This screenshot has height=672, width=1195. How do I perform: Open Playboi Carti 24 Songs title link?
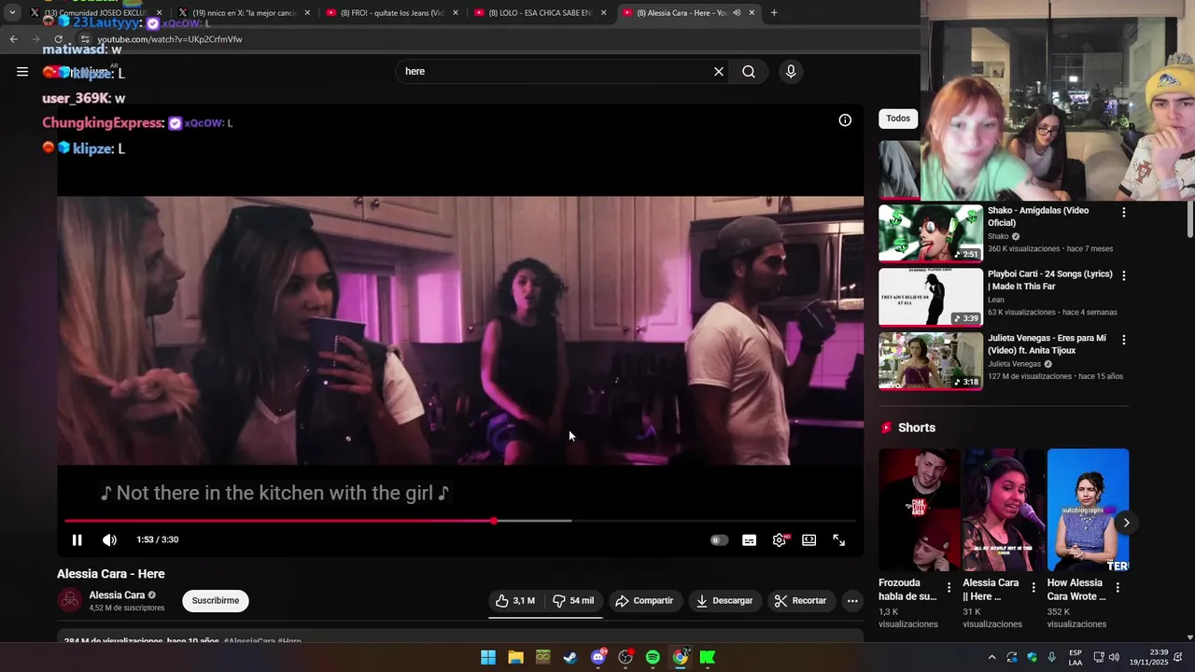tap(1050, 280)
